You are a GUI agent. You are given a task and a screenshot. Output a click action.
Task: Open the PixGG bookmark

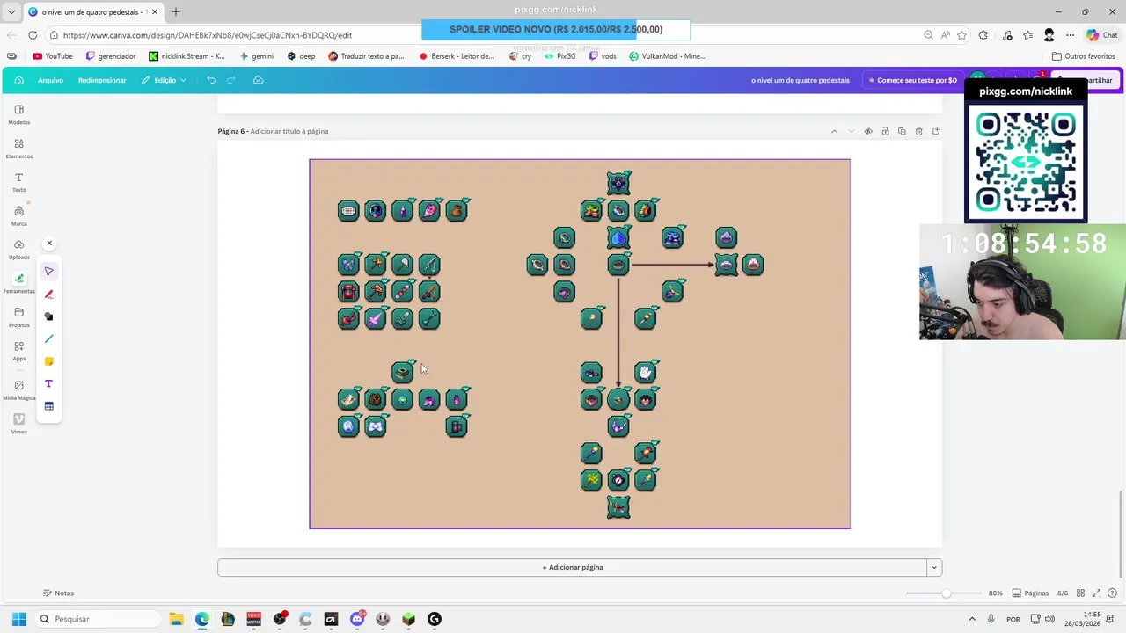tap(559, 56)
